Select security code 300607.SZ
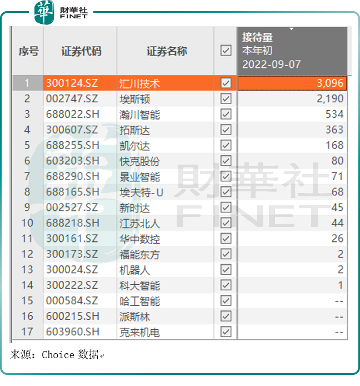The height and width of the screenshot is (386, 360). tap(72, 130)
